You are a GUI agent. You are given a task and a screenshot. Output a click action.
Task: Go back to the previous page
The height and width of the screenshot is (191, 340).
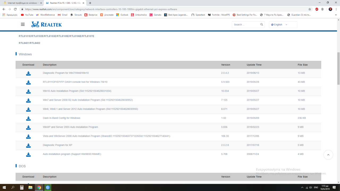(x=4, y=9)
